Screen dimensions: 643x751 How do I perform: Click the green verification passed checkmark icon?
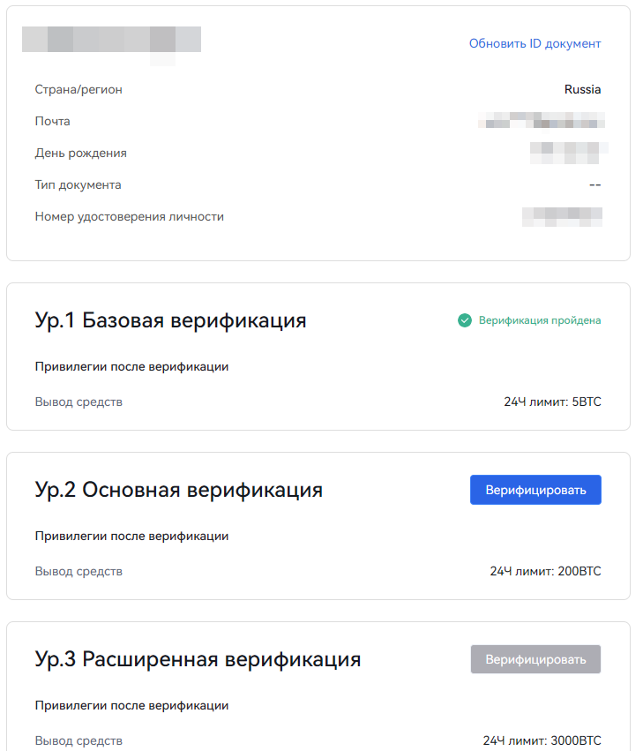coord(465,320)
